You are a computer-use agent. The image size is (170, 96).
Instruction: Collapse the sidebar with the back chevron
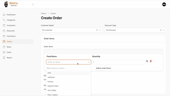(33, 4)
